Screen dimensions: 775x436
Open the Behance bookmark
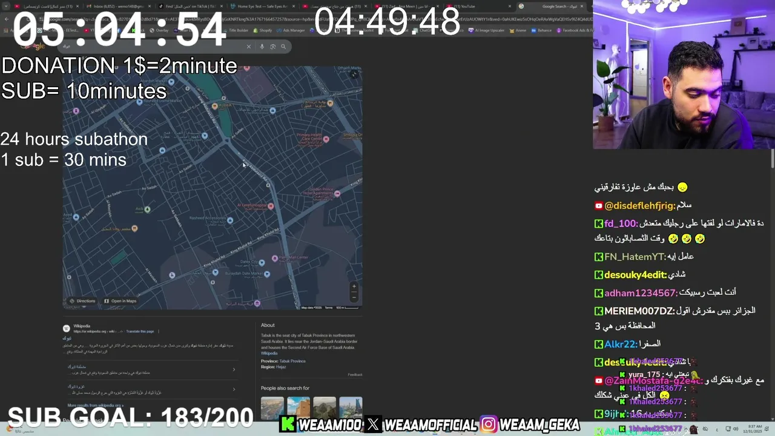[x=542, y=30]
